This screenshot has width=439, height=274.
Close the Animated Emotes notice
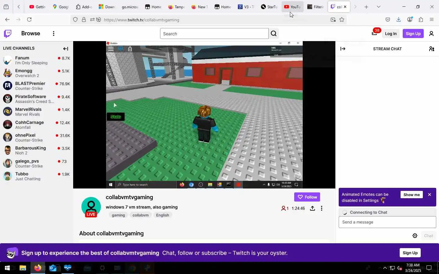point(430,195)
